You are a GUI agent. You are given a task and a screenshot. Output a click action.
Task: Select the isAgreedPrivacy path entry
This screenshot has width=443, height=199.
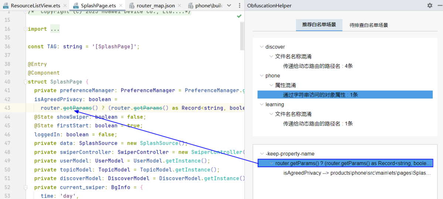357,173
